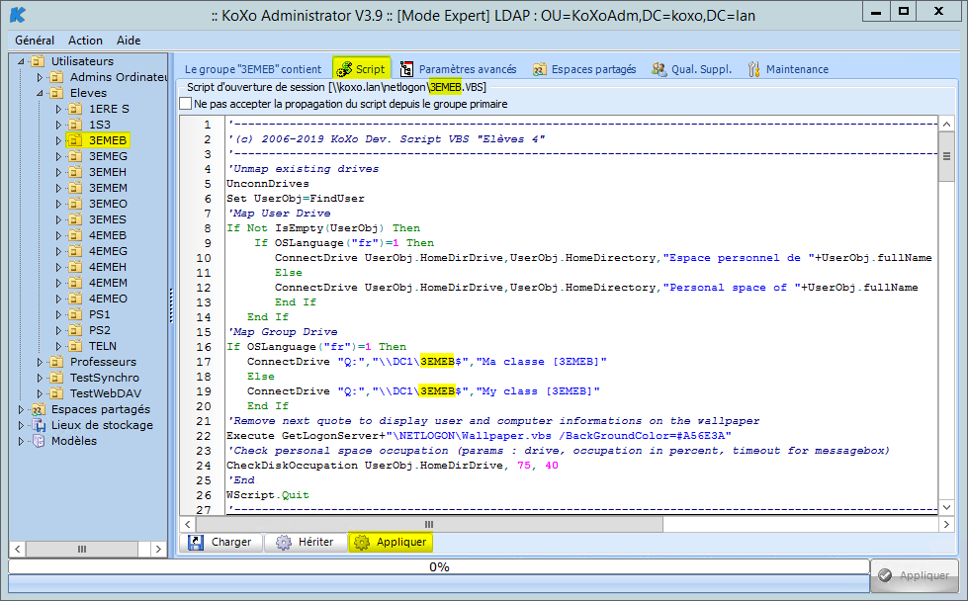Click the TELN folder icon

75,346
